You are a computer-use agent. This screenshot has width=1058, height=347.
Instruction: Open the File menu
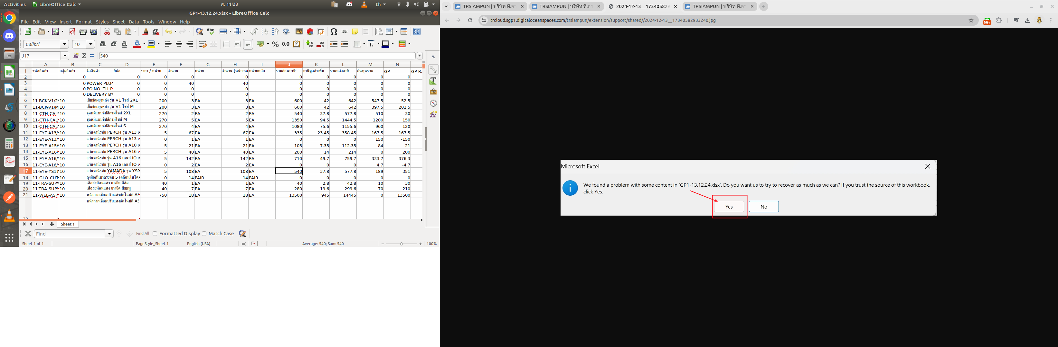point(25,22)
